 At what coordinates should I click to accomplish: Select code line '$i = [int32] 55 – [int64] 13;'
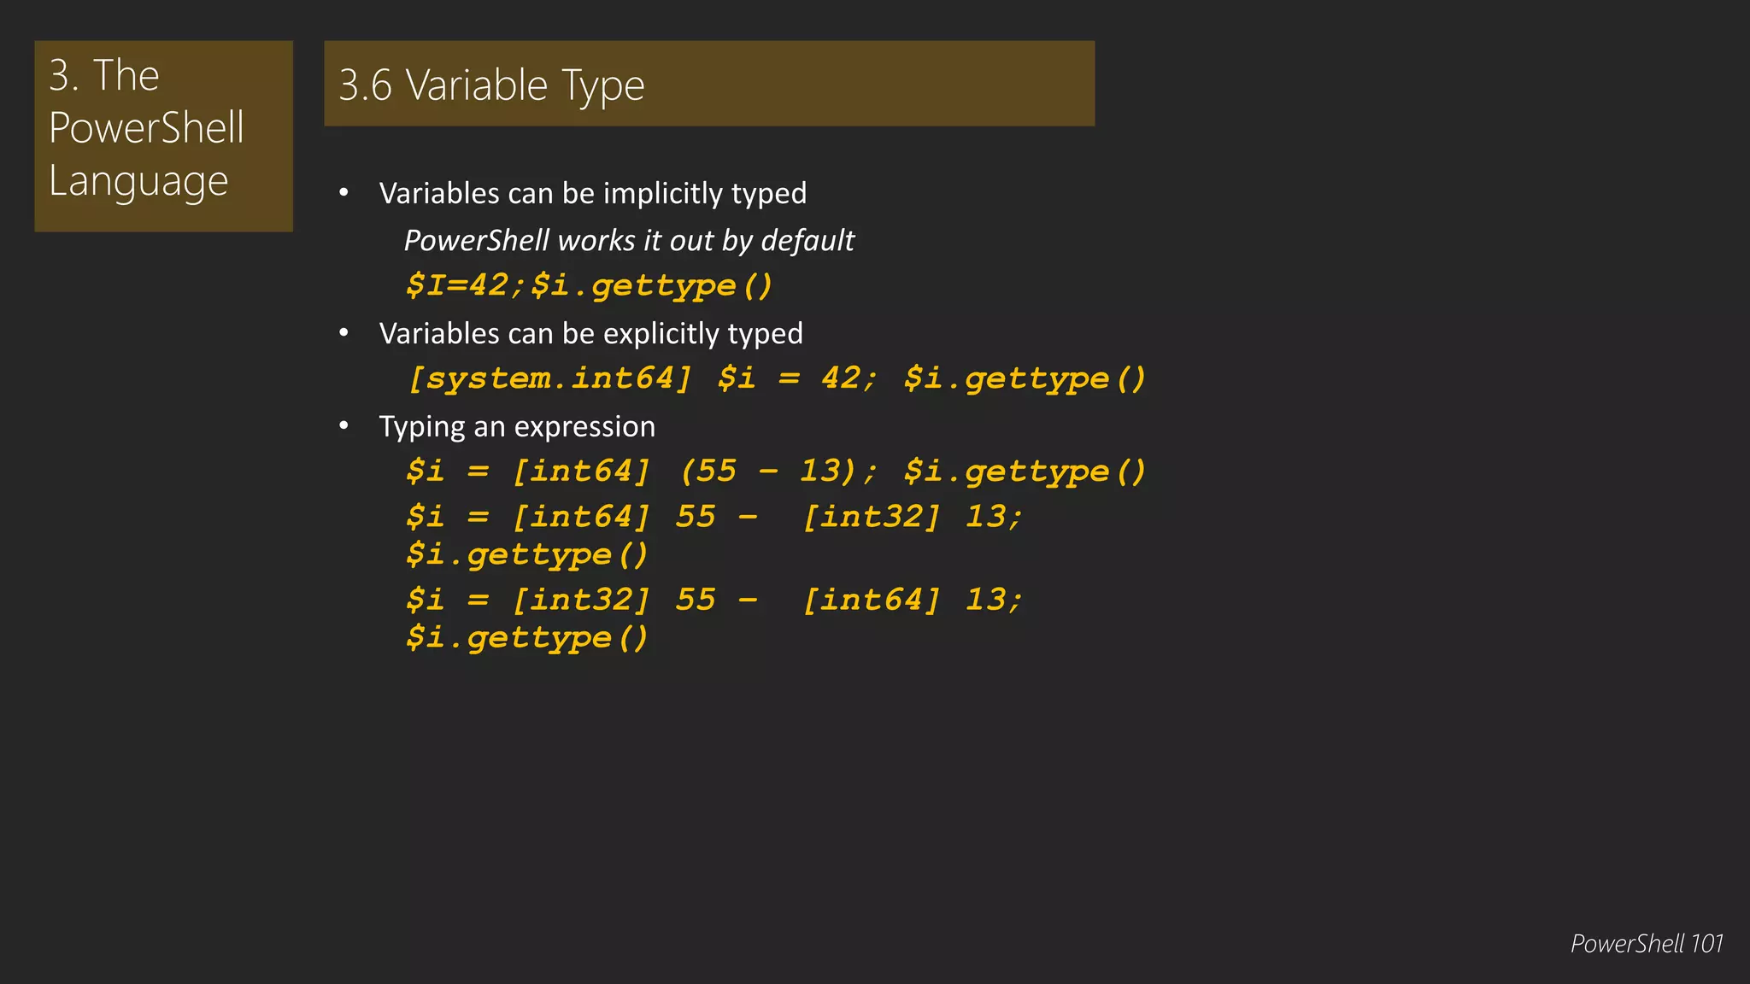(x=714, y=600)
